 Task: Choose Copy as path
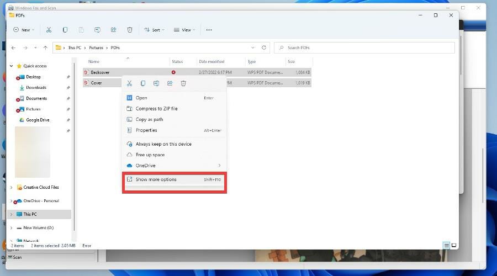[x=175, y=119]
